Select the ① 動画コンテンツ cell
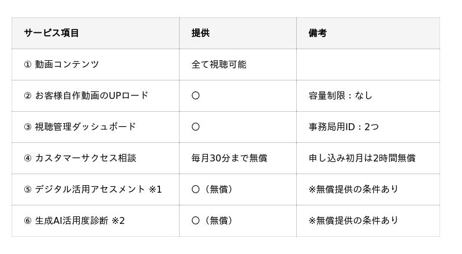 [61, 64]
